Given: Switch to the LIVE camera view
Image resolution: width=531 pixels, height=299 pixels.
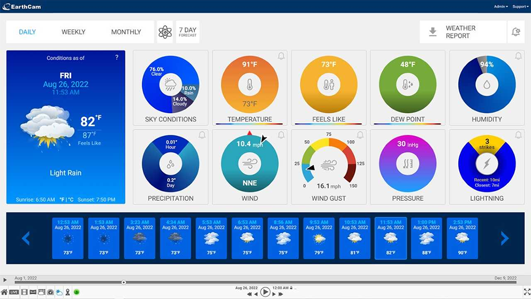Looking at the screenshot, I should 14,292.
